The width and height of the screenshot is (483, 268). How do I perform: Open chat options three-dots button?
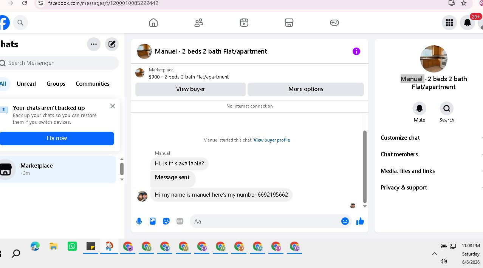[x=94, y=44]
